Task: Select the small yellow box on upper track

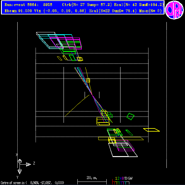Action: coord(88,80)
